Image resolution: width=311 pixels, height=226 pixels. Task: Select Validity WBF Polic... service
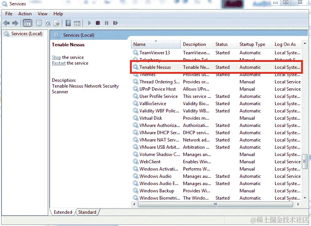click(x=159, y=111)
